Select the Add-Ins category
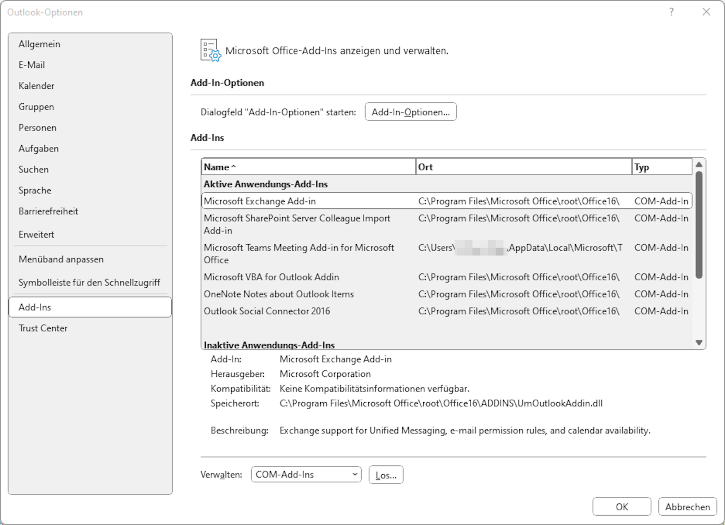725x525 pixels. click(90, 307)
